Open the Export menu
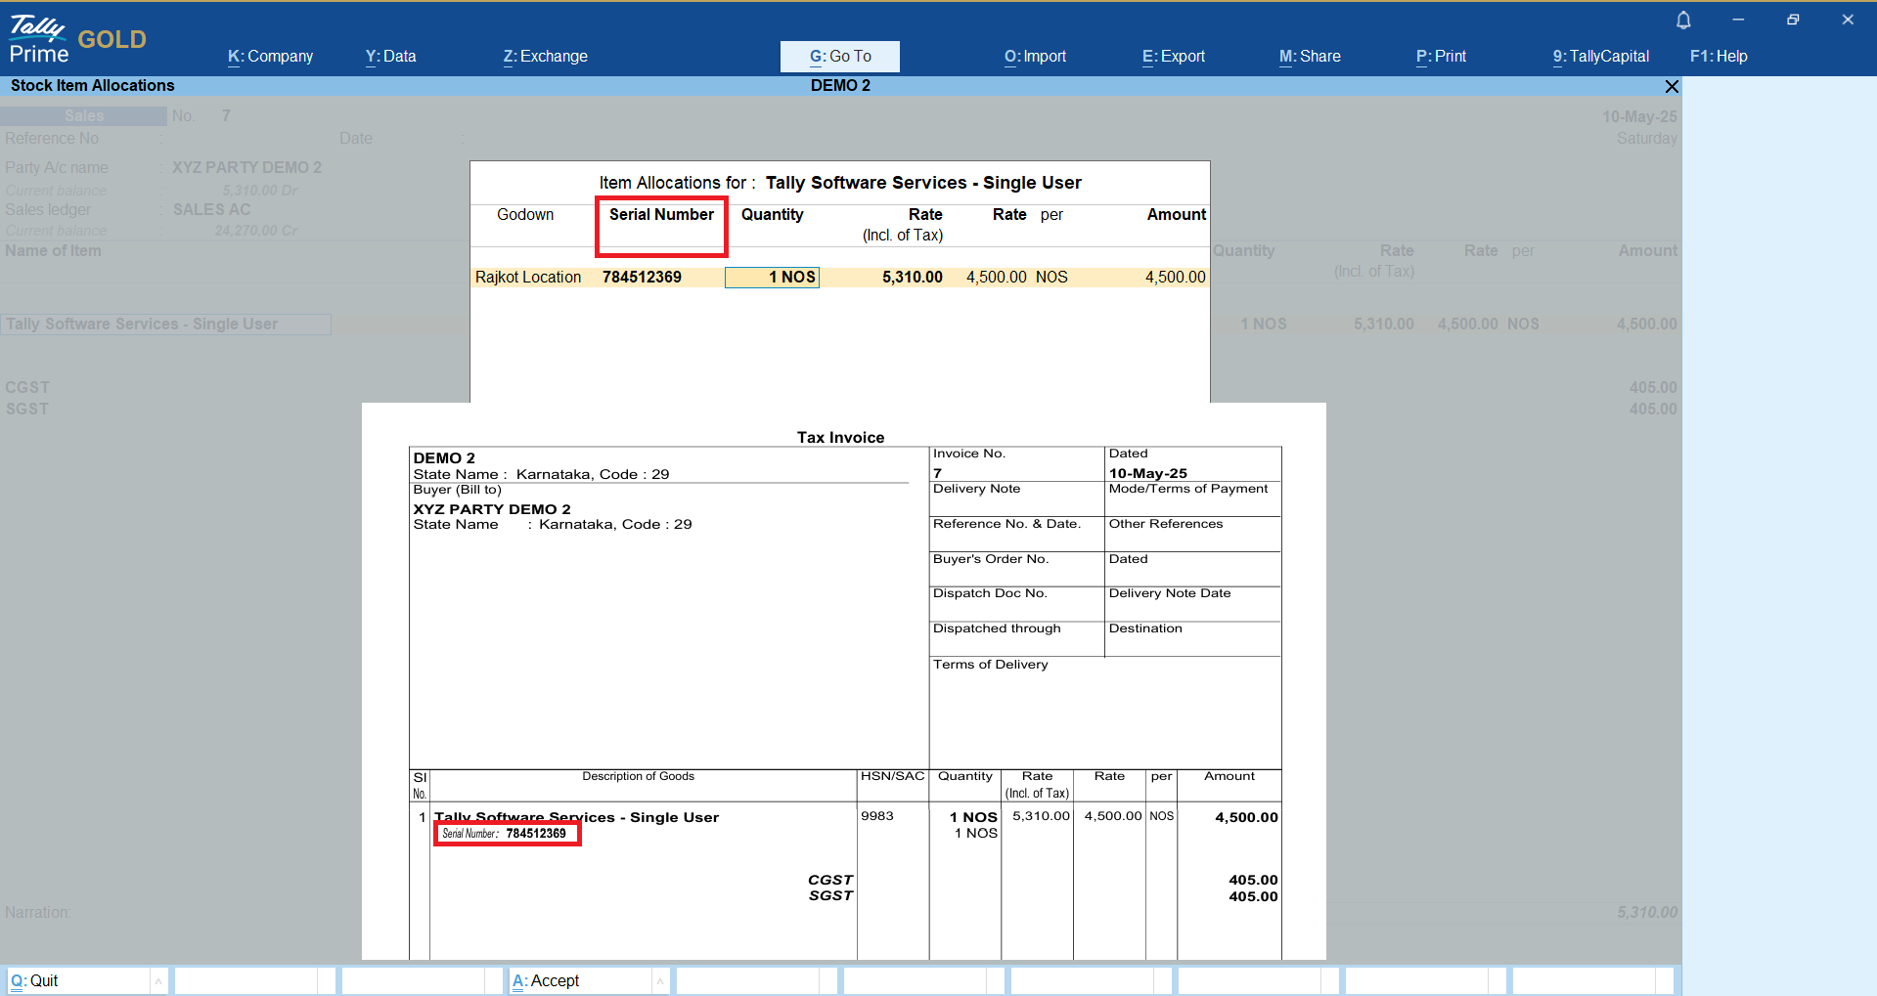Viewport: 1877px width, 996px height. [x=1173, y=57]
